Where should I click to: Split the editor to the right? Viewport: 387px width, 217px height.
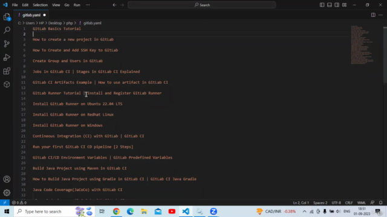[x=373, y=15]
